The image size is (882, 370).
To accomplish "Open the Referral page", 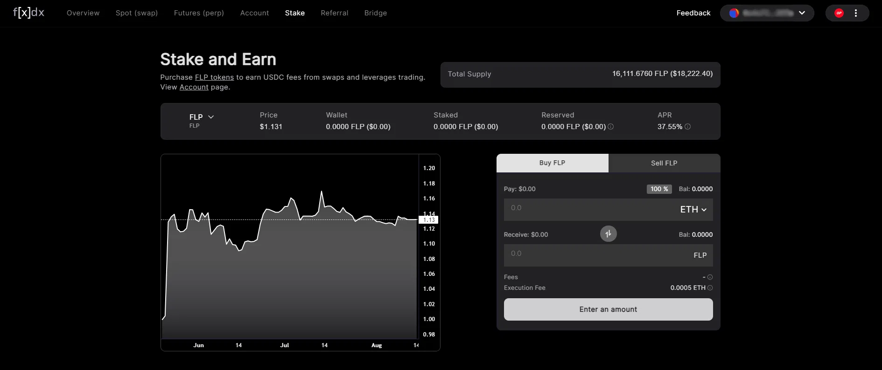I will (x=335, y=13).
